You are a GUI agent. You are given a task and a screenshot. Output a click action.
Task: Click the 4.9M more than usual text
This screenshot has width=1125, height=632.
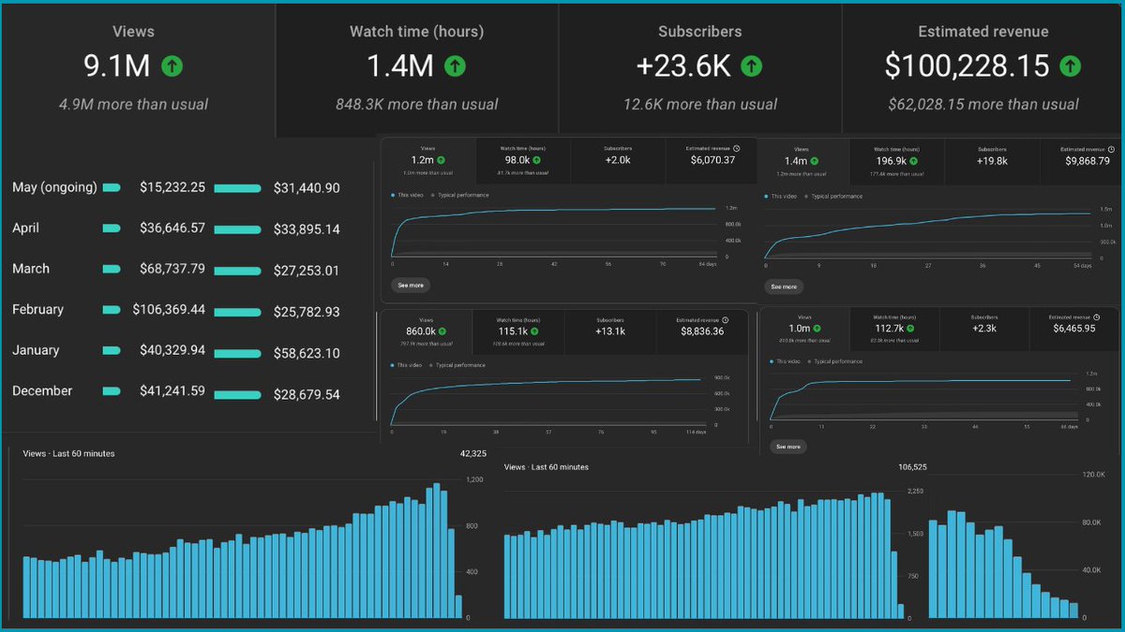click(133, 104)
